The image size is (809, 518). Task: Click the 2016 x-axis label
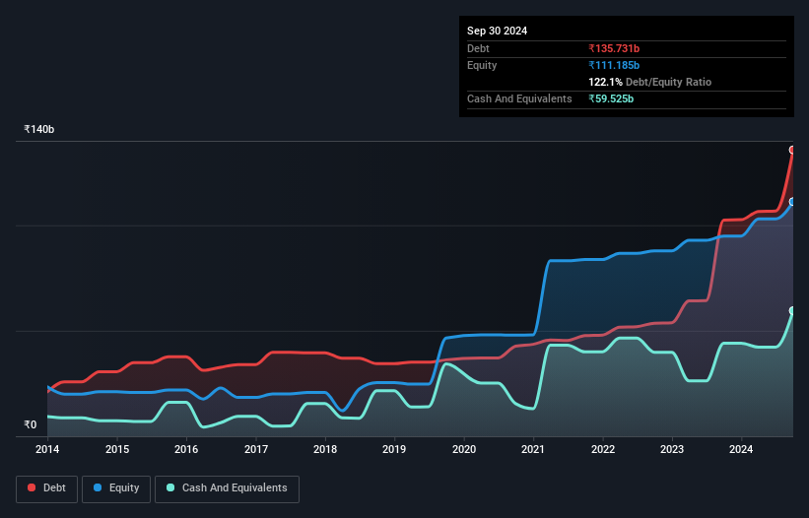(186, 449)
